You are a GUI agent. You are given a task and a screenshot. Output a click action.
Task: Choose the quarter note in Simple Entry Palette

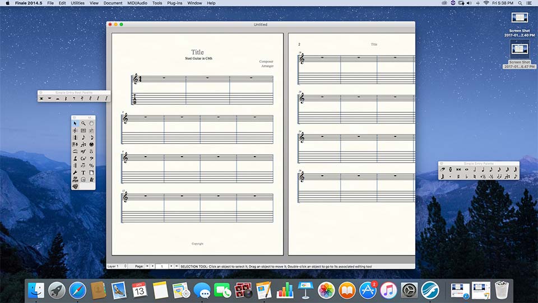pyautogui.click(x=483, y=169)
